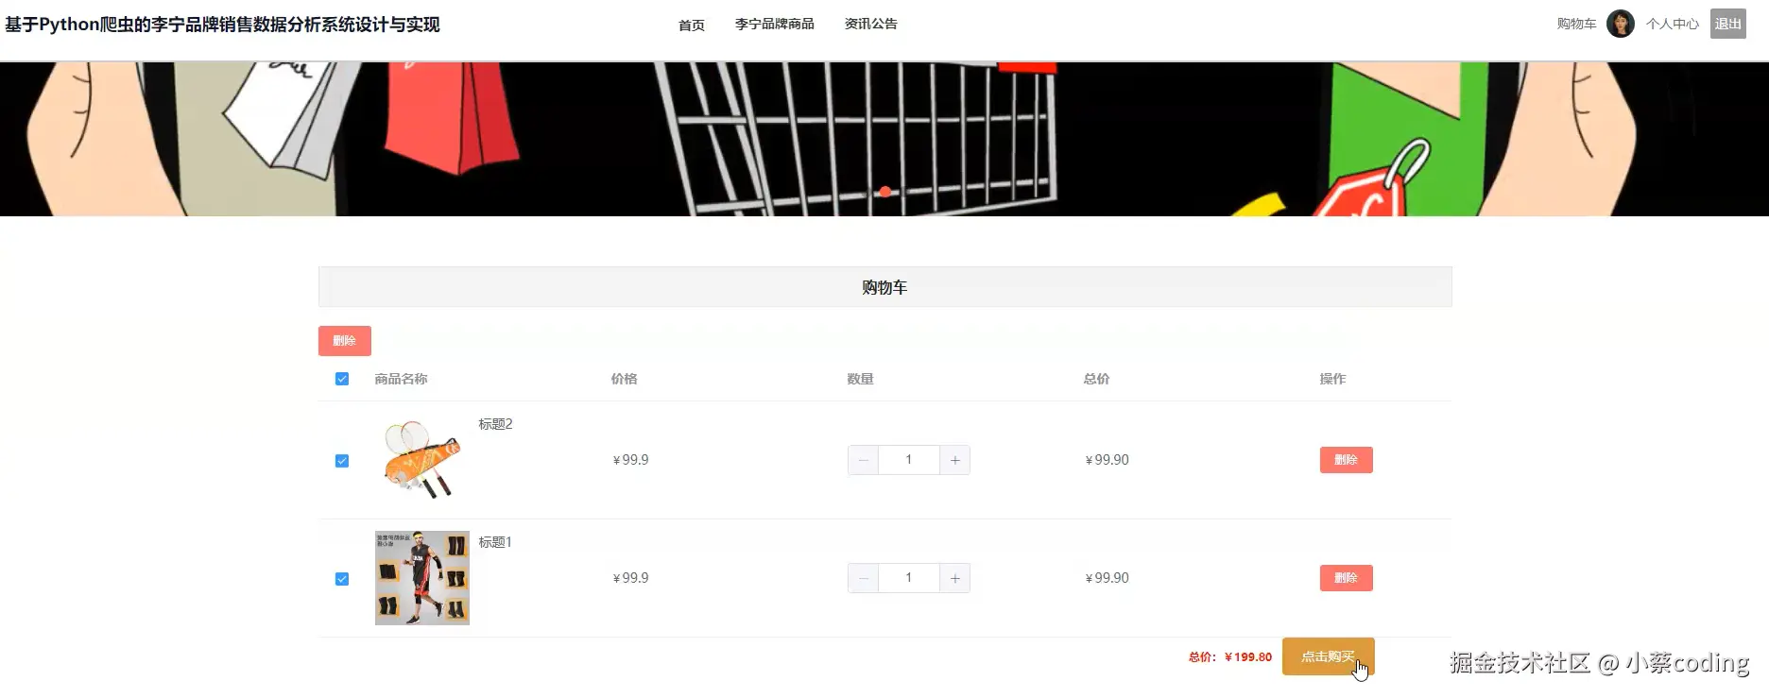Decrease quantity of 标题1 with minus icon
The image size is (1769, 698).
(863, 578)
